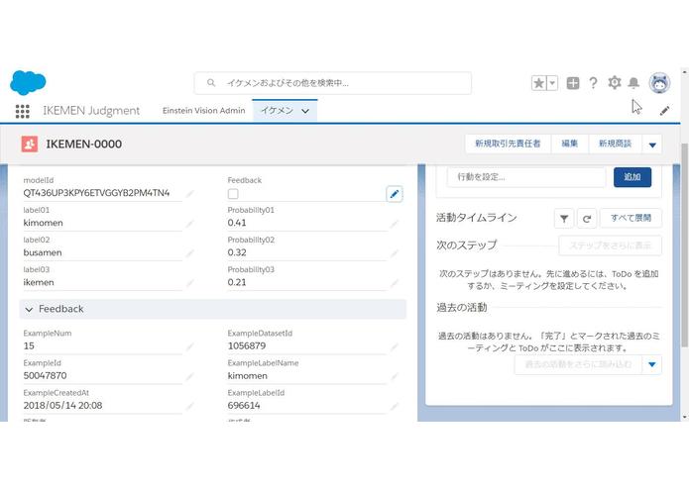Edit the ExampleCreatedAt pencil icon
The width and height of the screenshot is (689, 489).
pos(189,407)
